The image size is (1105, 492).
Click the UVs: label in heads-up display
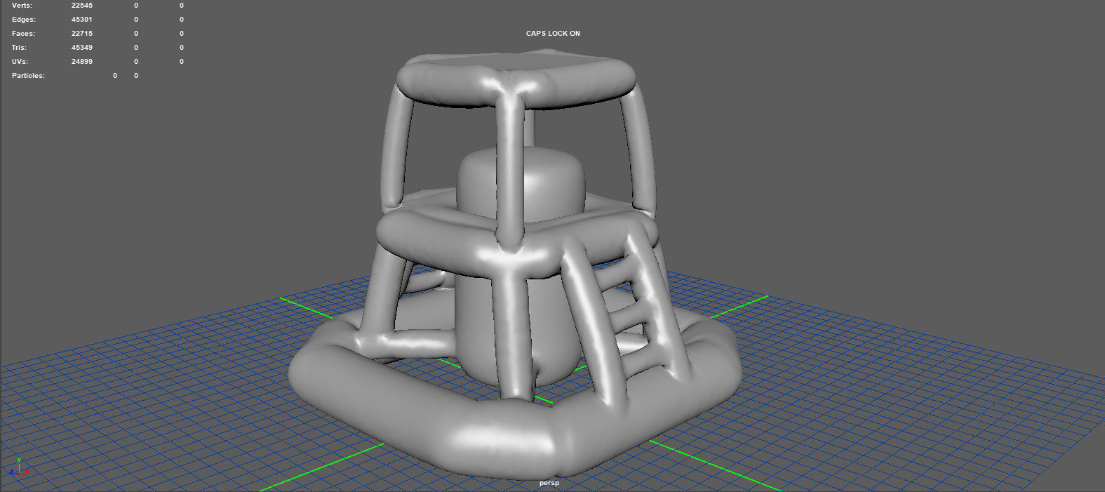coord(19,62)
